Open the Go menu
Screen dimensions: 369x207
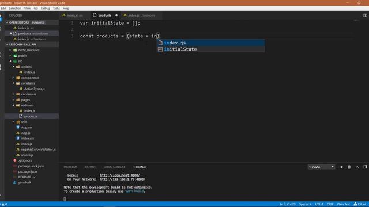coord(36,8)
